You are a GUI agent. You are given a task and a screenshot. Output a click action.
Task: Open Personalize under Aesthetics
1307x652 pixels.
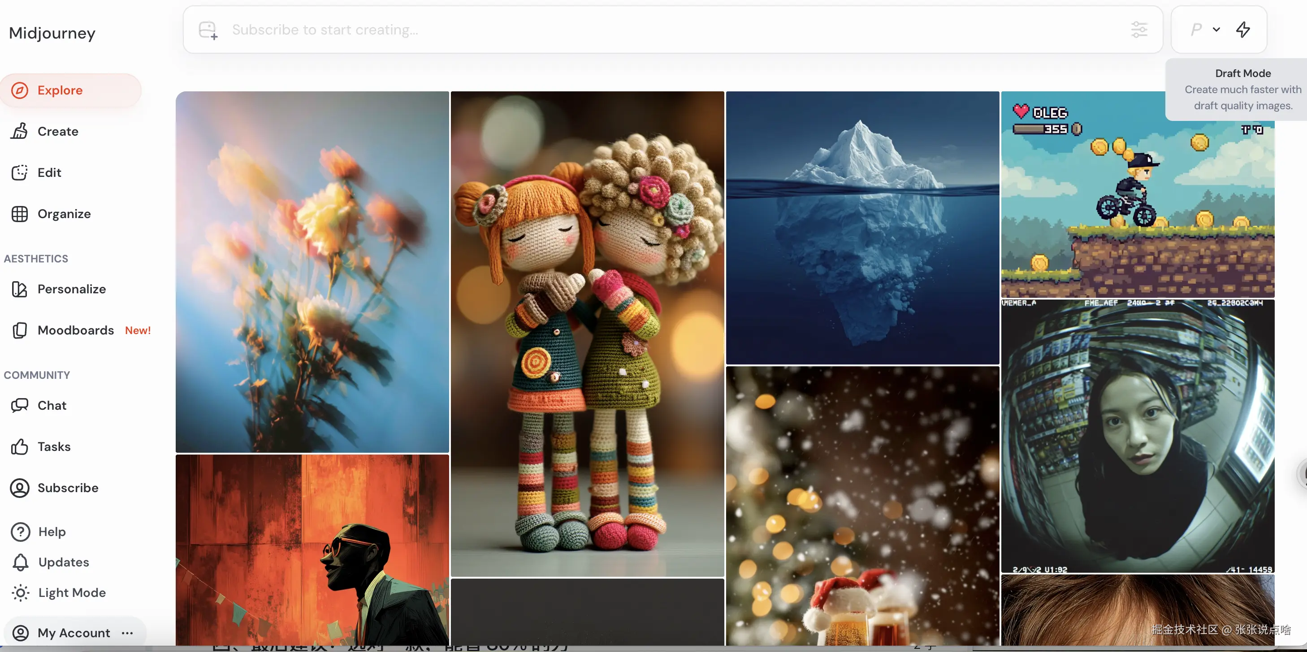(x=71, y=289)
